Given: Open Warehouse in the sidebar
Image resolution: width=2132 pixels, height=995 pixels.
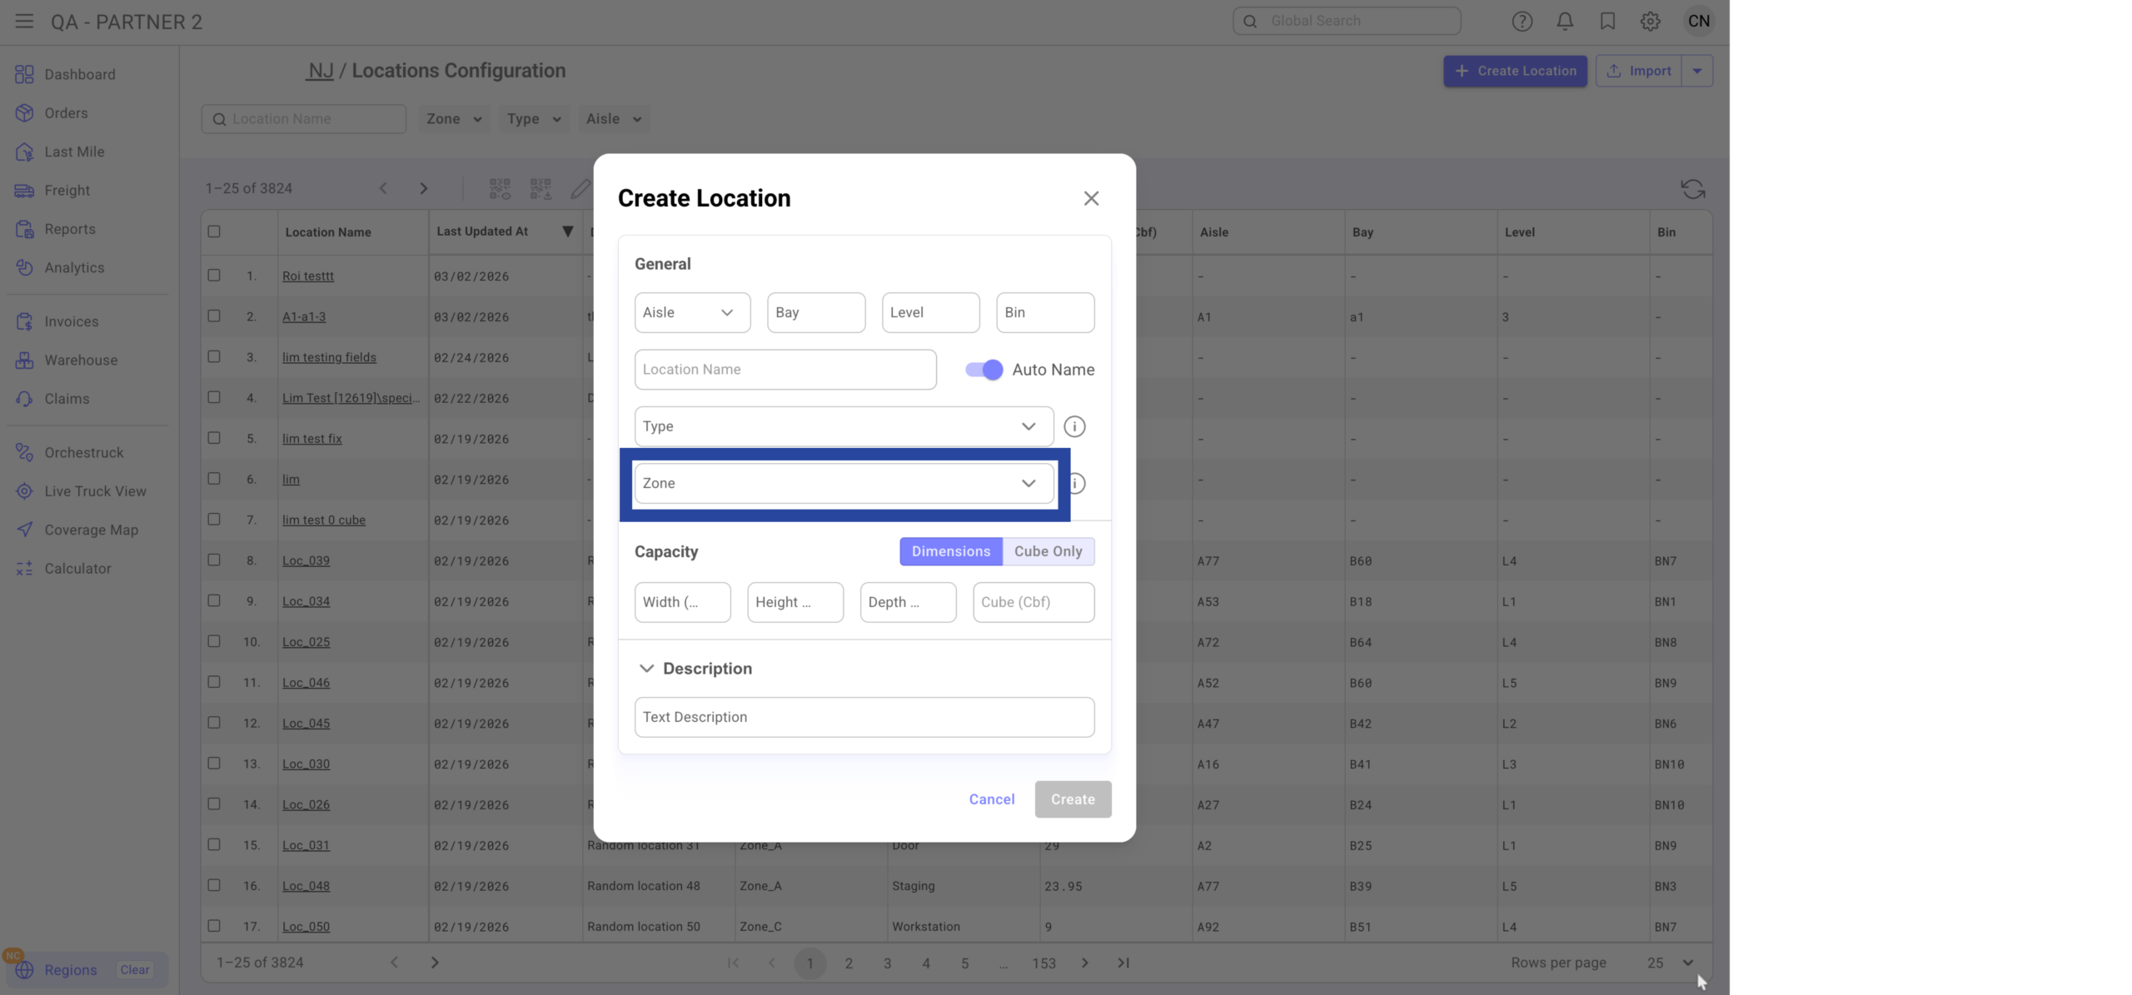Looking at the screenshot, I should [81, 361].
